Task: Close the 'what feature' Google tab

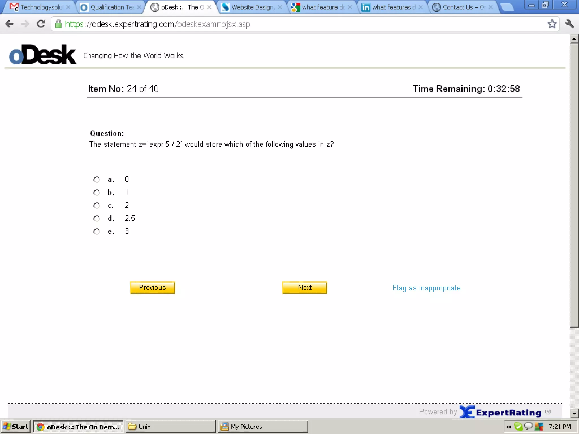Action: pos(350,7)
